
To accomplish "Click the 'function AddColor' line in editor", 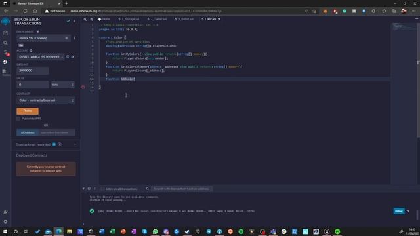I will pyautogui.click(x=120, y=79).
